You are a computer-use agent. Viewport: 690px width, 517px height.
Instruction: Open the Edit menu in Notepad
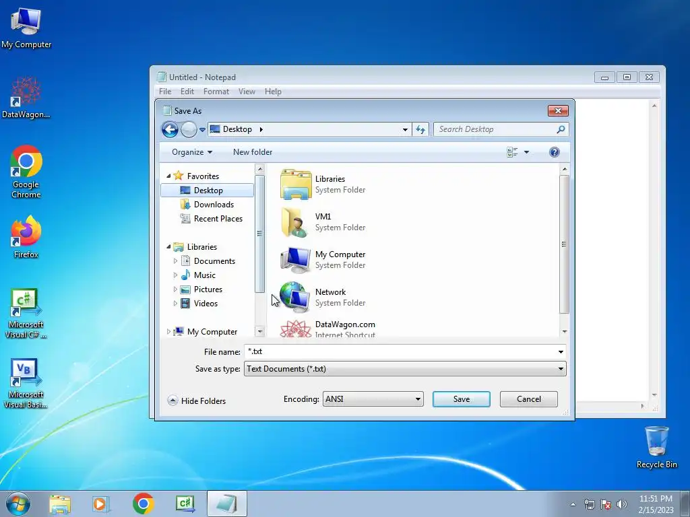187,92
